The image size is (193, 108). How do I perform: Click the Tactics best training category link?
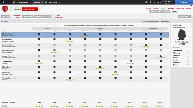182,44
